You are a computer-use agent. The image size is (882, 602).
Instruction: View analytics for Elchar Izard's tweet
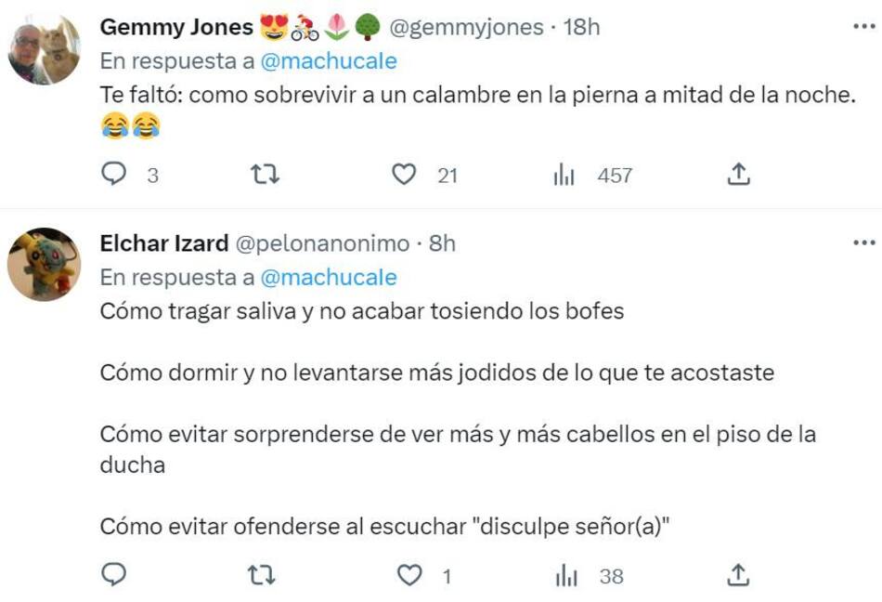[x=566, y=576]
